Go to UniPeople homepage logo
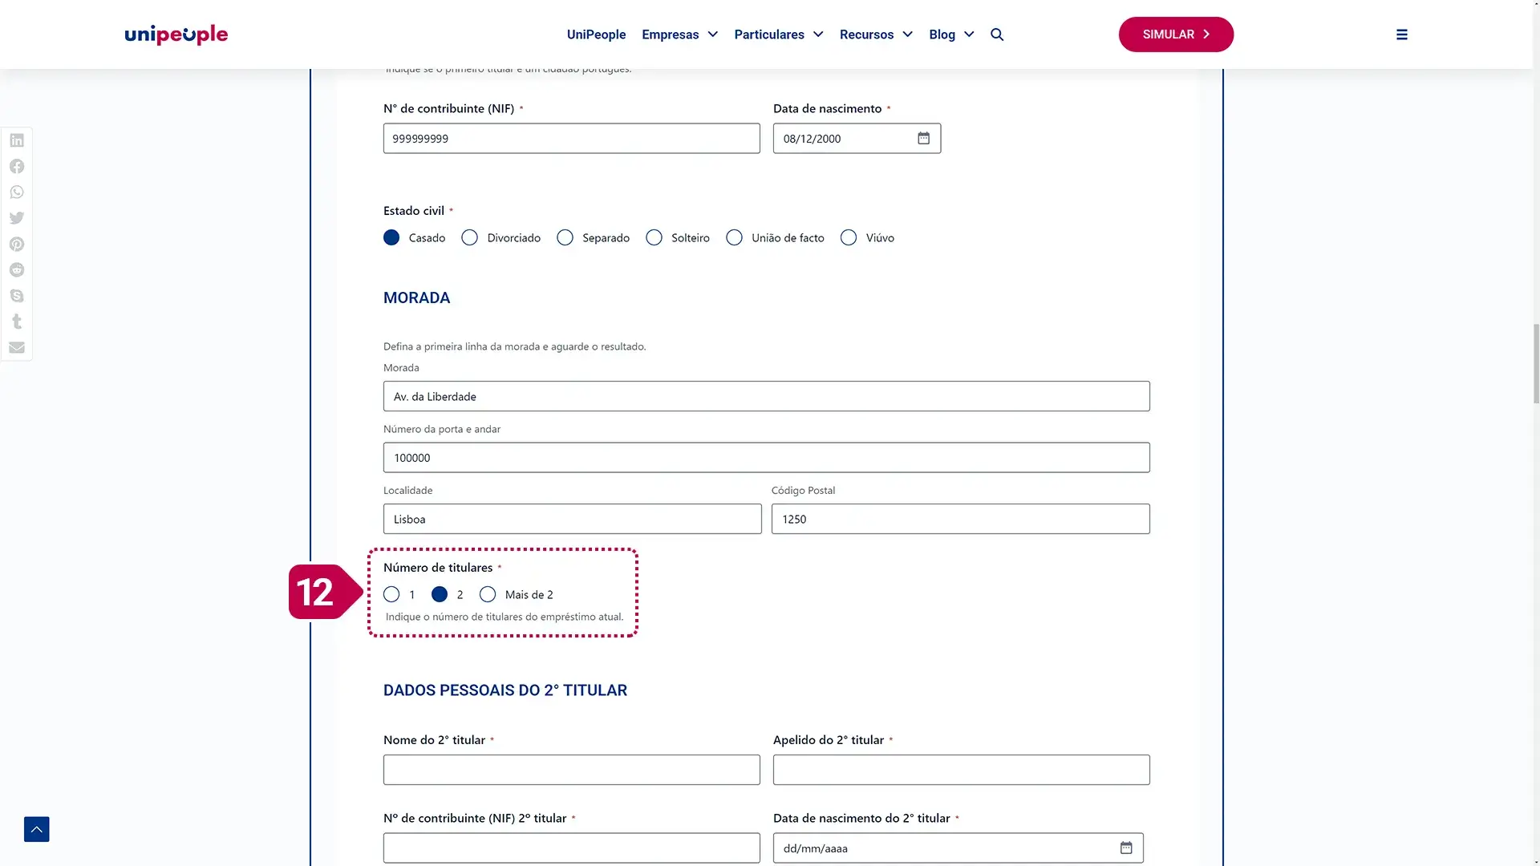 176,34
